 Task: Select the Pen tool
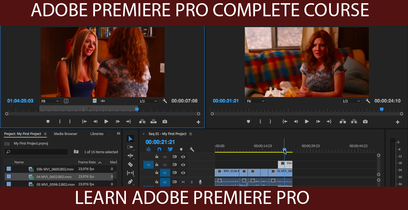tap(130, 182)
